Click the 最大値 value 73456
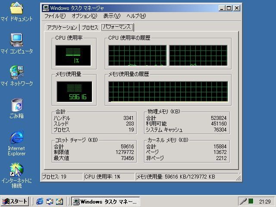 coord(128,158)
